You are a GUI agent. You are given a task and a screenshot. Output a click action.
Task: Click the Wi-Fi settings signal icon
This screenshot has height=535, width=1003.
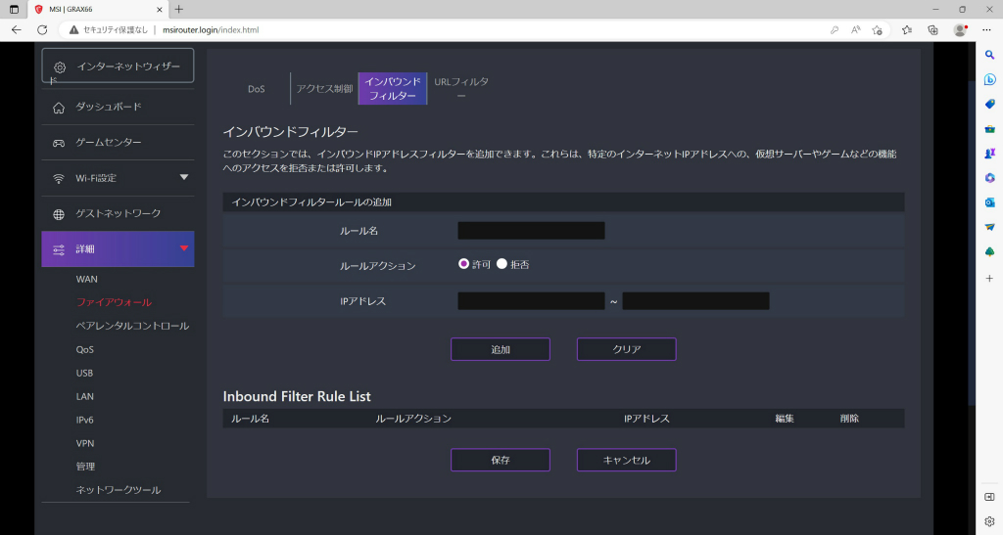[59, 179]
